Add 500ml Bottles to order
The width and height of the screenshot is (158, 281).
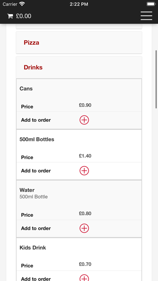coord(84,171)
